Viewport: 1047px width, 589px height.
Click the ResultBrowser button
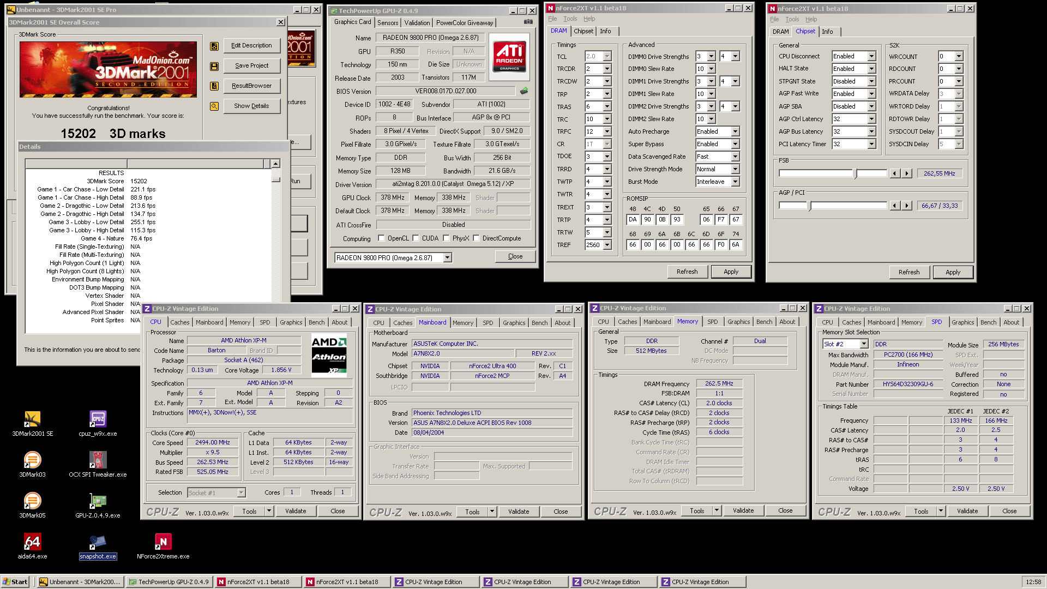pos(251,86)
